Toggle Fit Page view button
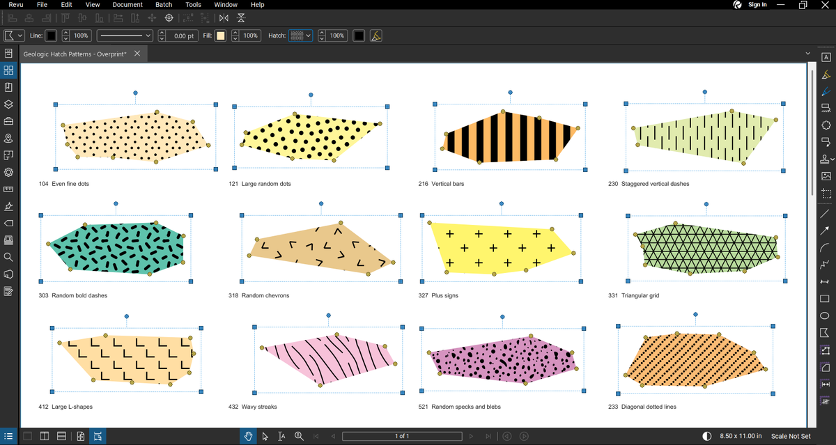 (81, 436)
